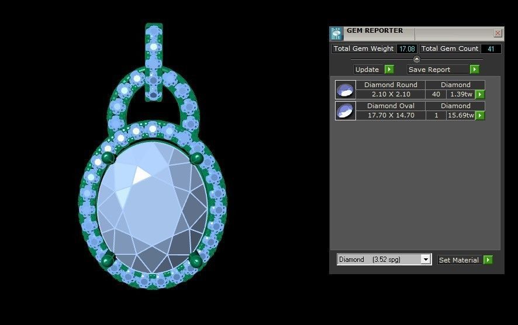Viewport: 518px width, 325px height.
Task: Click the Set Material label
Action: click(458, 260)
